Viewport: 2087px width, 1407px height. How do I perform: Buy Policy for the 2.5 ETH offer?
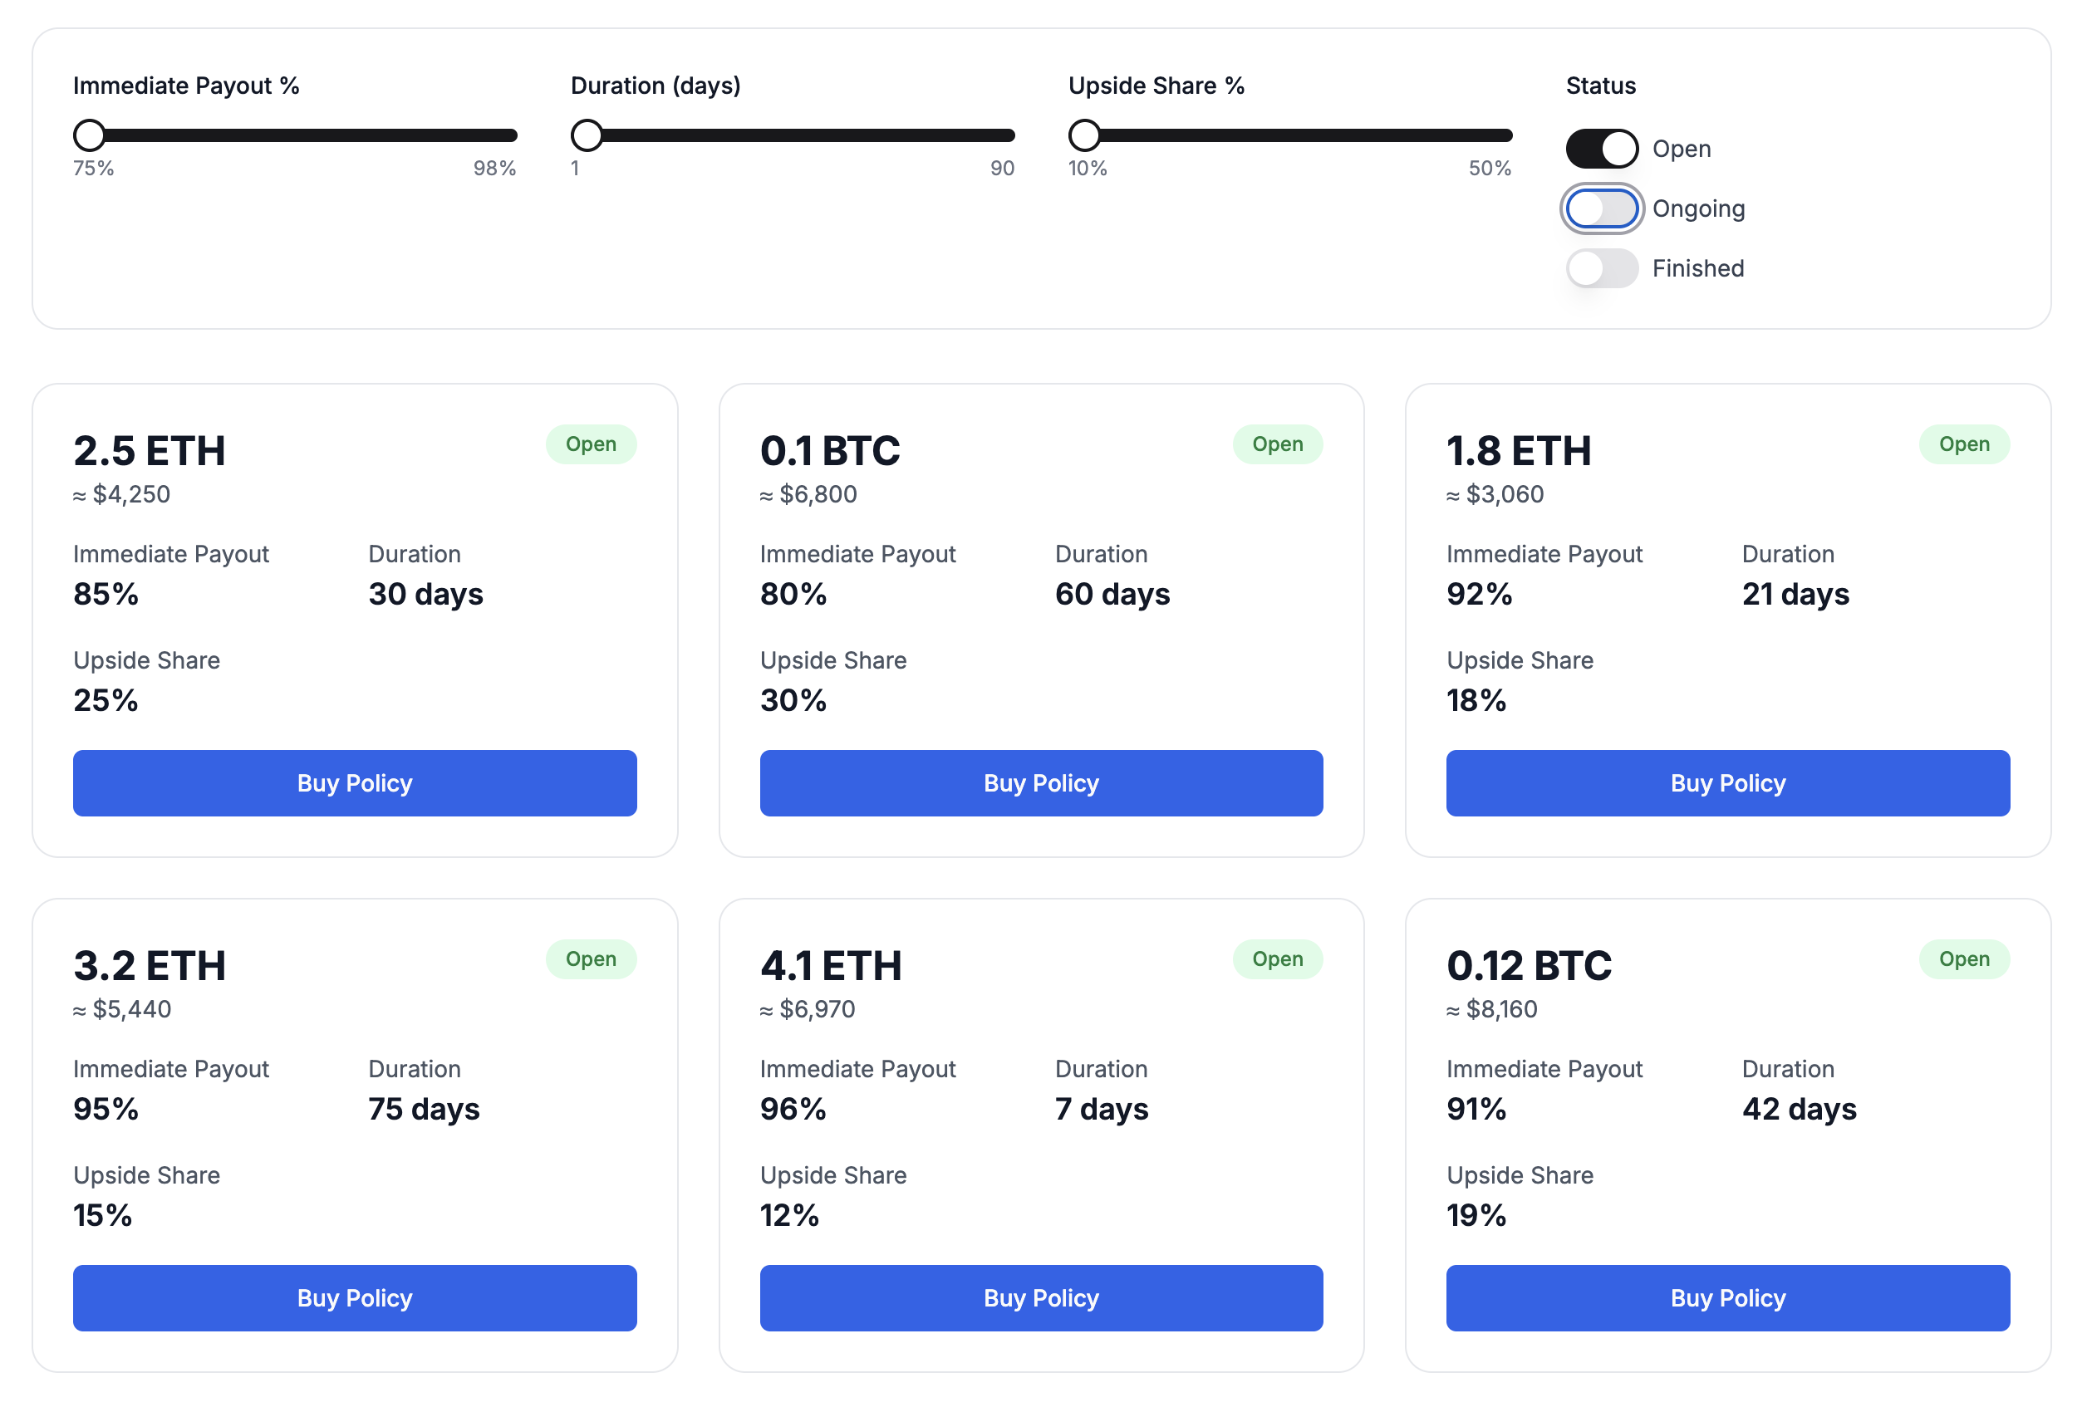click(x=355, y=782)
